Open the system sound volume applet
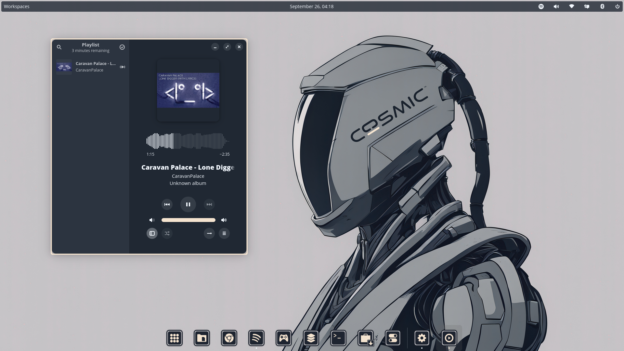 click(556, 6)
